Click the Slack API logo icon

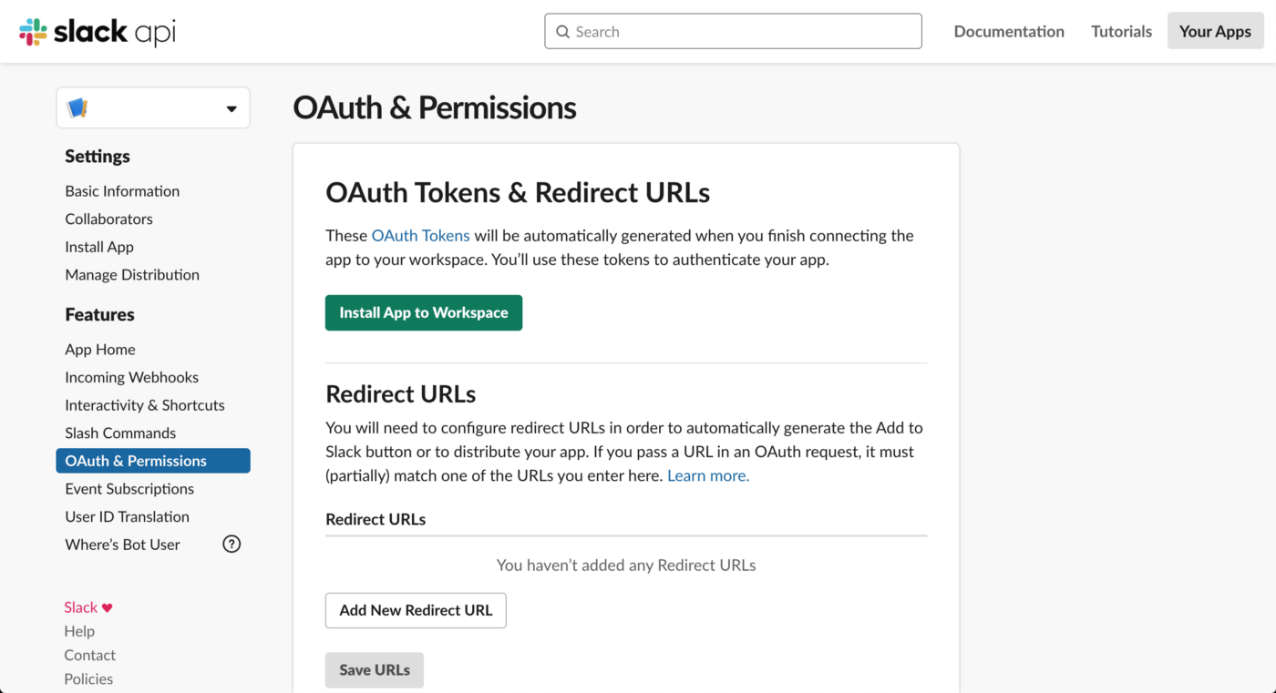pyautogui.click(x=34, y=32)
